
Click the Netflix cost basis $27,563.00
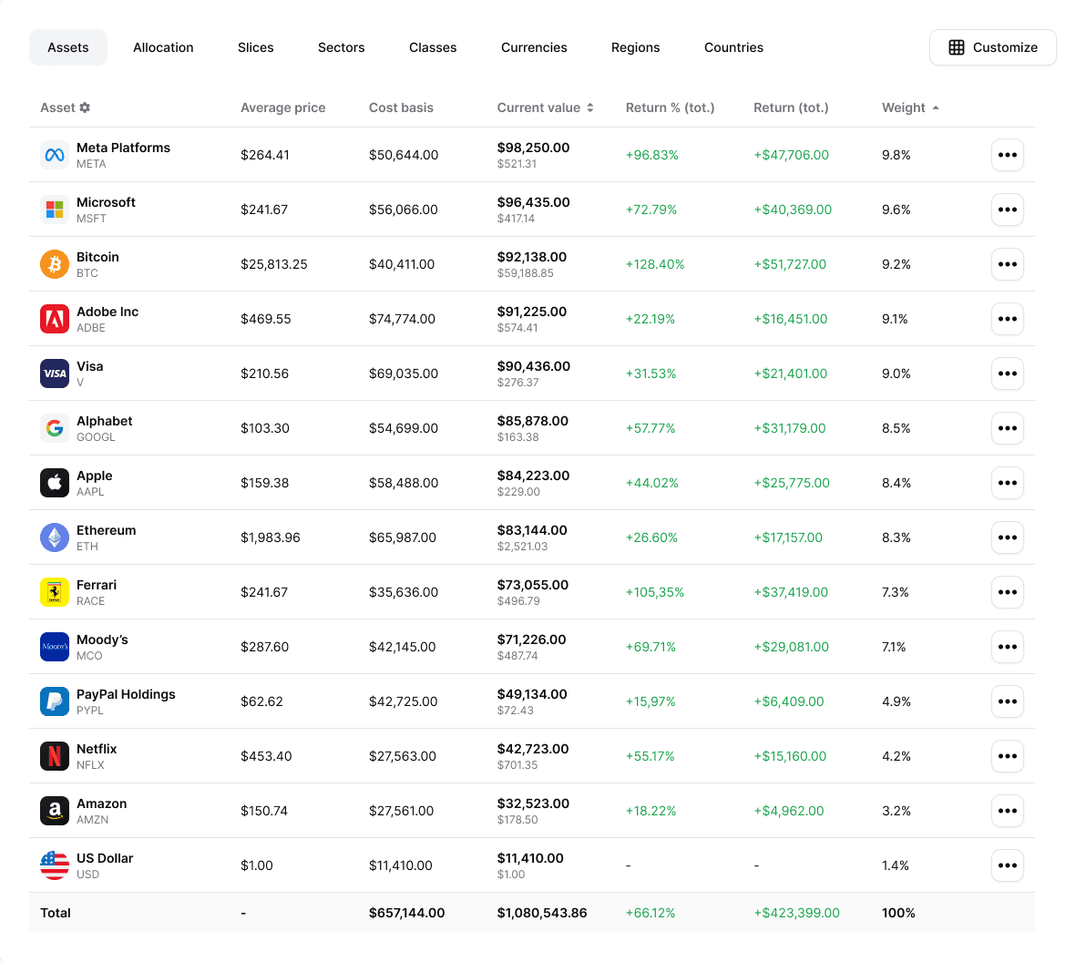click(403, 757)
